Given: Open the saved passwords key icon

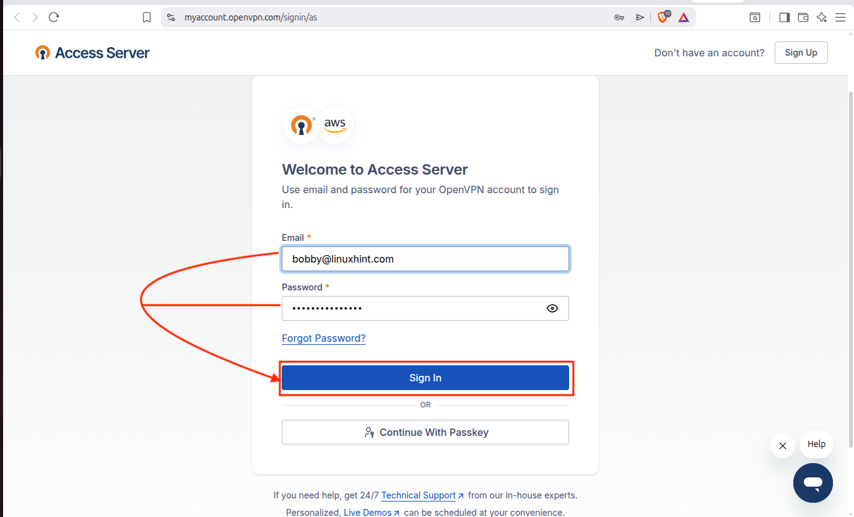Looking at the screenshot, I should click(619, 17).
